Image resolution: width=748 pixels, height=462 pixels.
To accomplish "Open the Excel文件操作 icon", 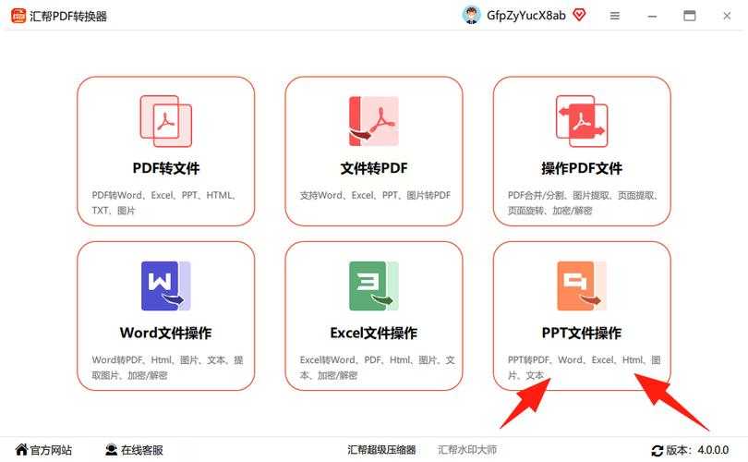I will (373, 286).
